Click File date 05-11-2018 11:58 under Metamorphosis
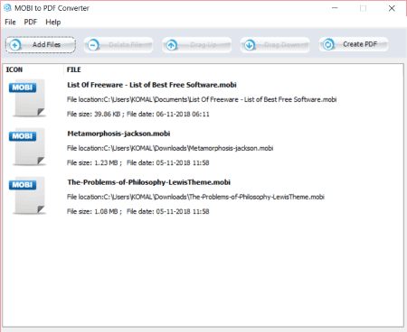407x332 pixels. click(x=167, y=162)
